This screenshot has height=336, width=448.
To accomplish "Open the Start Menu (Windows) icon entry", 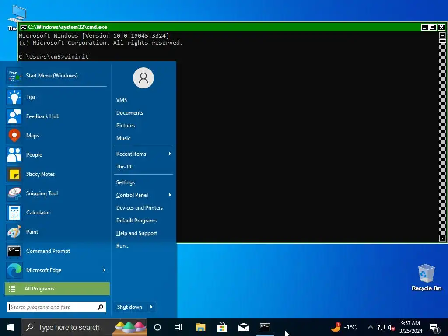I will pos(14,76).
